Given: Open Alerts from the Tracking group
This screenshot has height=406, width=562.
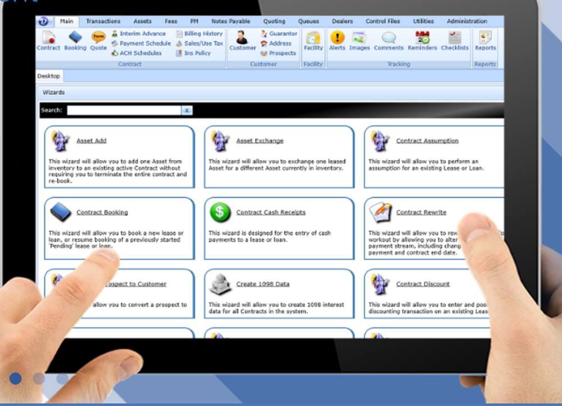Looking at the screenshot, I should click(x=337, y=40).
